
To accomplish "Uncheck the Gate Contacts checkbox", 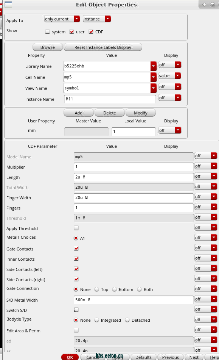I will tap(76, 249).
